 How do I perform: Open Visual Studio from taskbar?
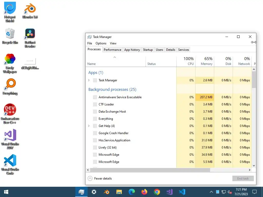pos(170,192)
